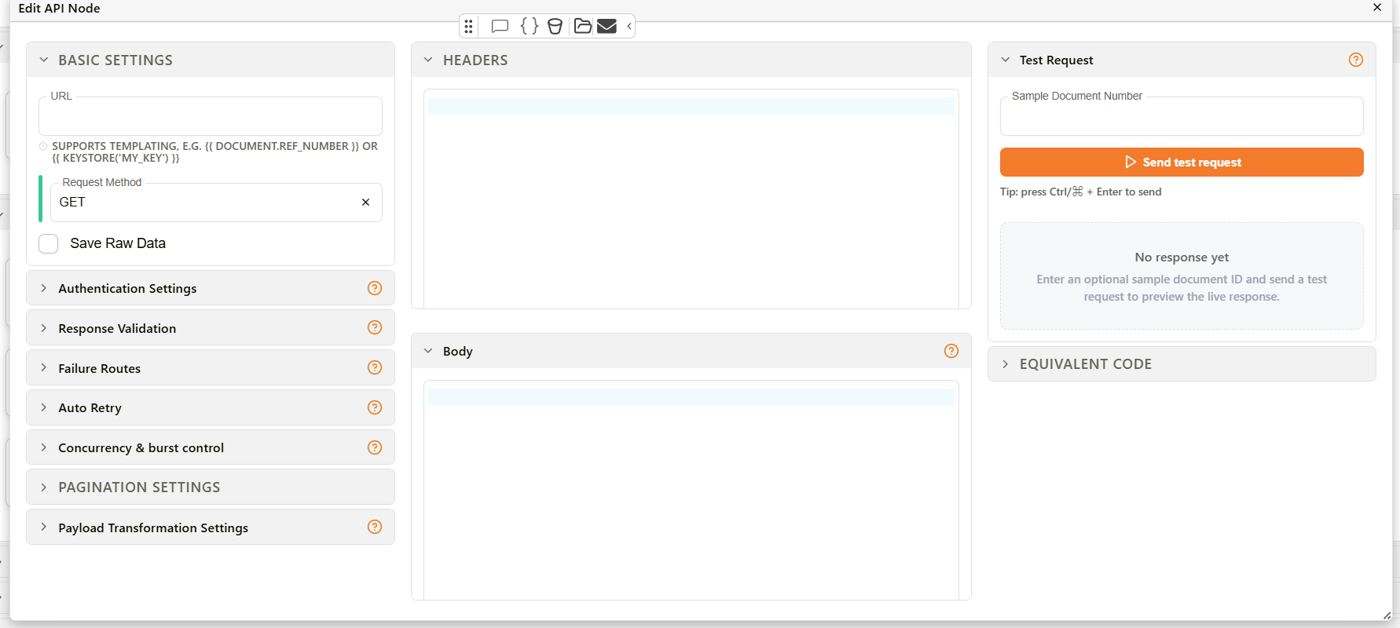Click the 'Tip: press Ctrl/⌘ + Enter' text
This screenshot has height=628, width=1400.
(x=1080, y=192)
